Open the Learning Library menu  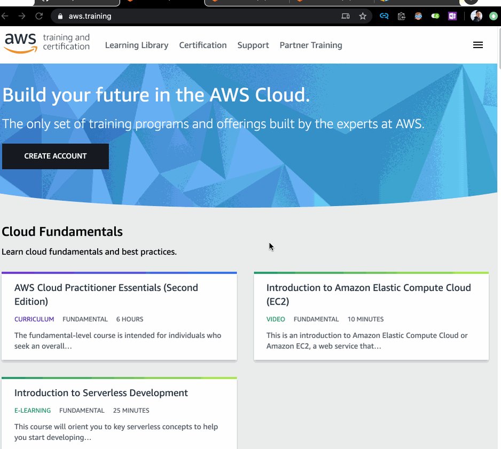click(137, 45)
